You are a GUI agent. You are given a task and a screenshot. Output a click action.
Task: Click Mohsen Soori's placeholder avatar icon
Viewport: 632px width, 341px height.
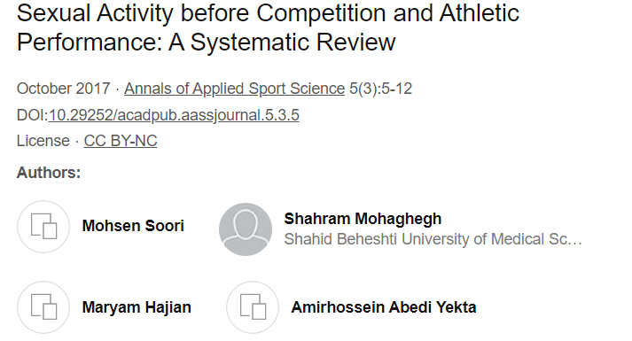[43, 227]
